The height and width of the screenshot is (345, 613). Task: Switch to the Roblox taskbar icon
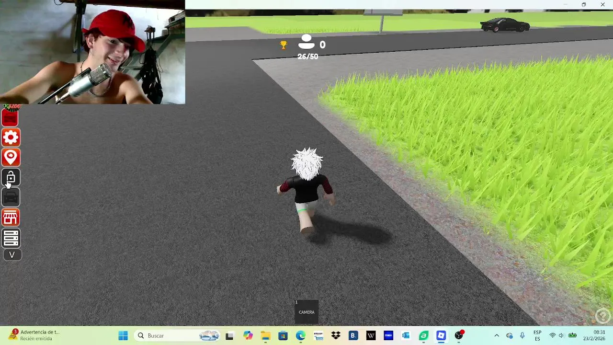click(441, 336)
